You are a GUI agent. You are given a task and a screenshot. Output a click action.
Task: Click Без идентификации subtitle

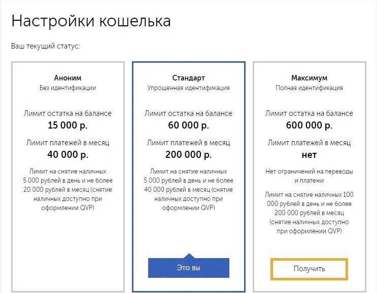(67, 88)
